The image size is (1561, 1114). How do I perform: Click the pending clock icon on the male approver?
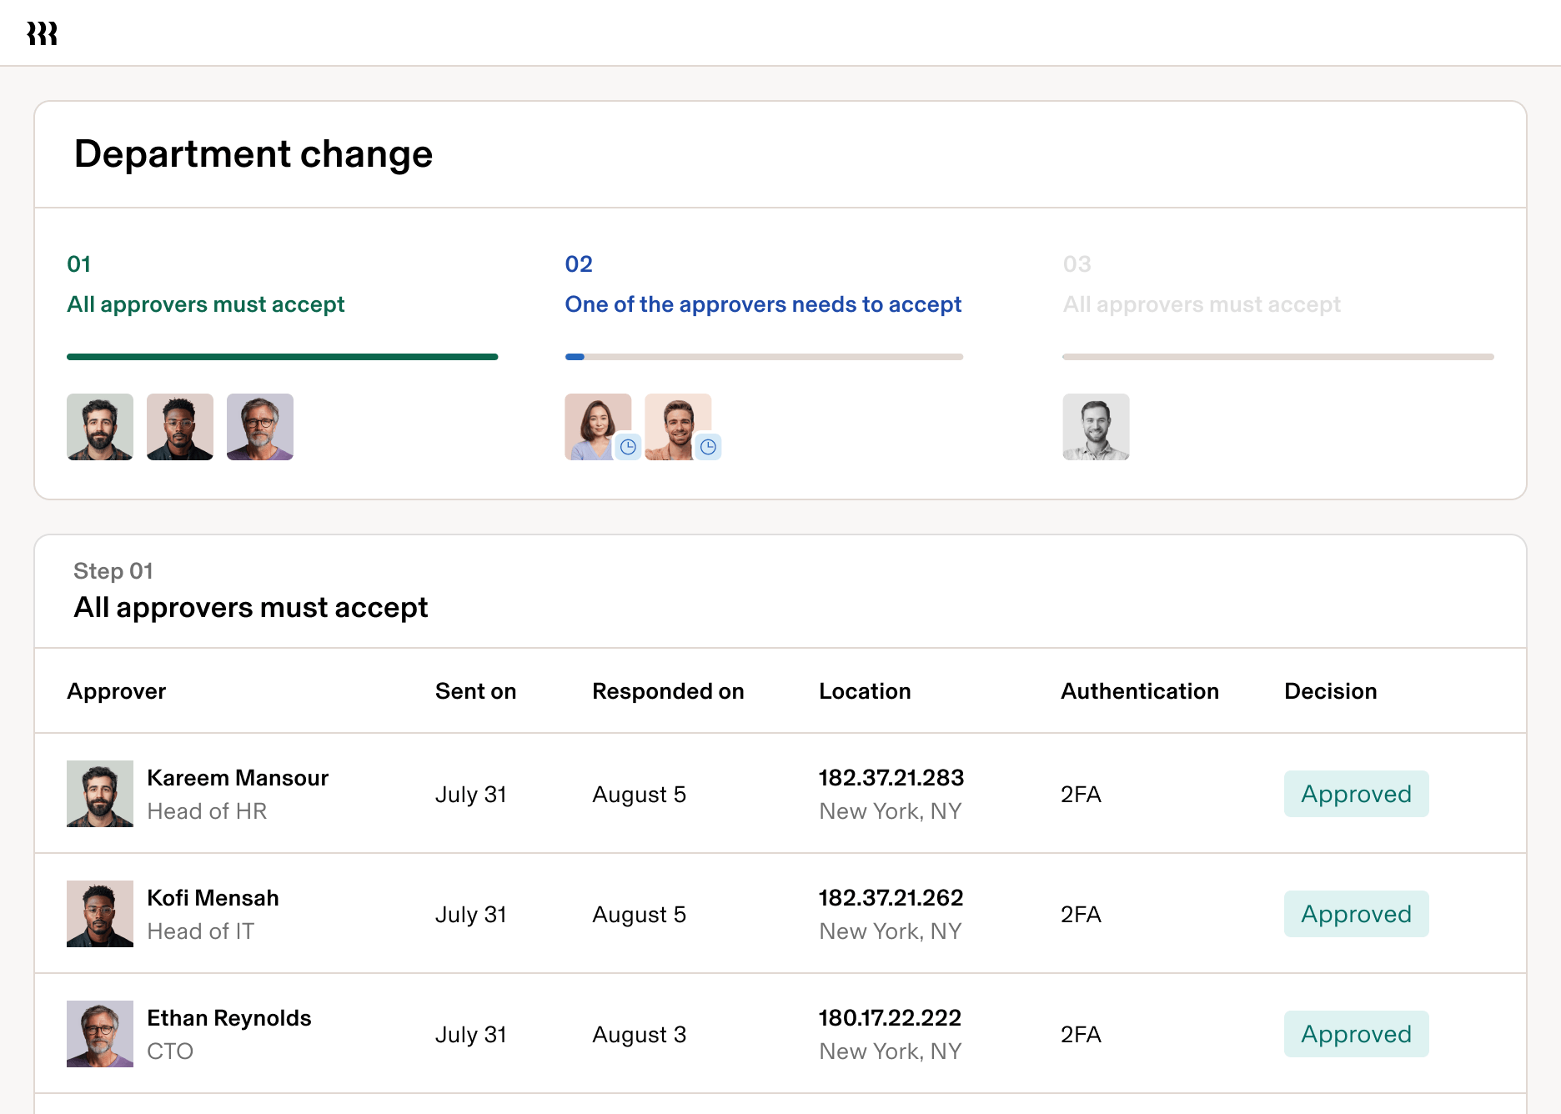pyautogui.click(x=708, y=446)
